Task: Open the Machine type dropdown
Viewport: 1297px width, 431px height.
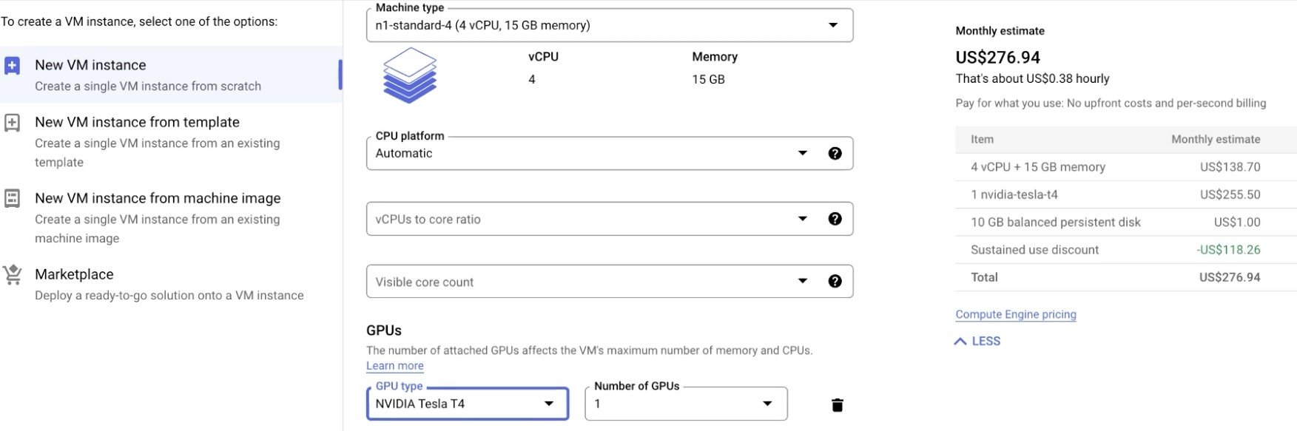Action: tap(610, 25)
